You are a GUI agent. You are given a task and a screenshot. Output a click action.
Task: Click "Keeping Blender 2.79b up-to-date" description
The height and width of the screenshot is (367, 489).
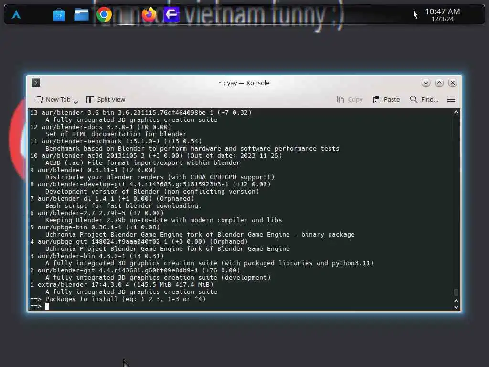163,220
